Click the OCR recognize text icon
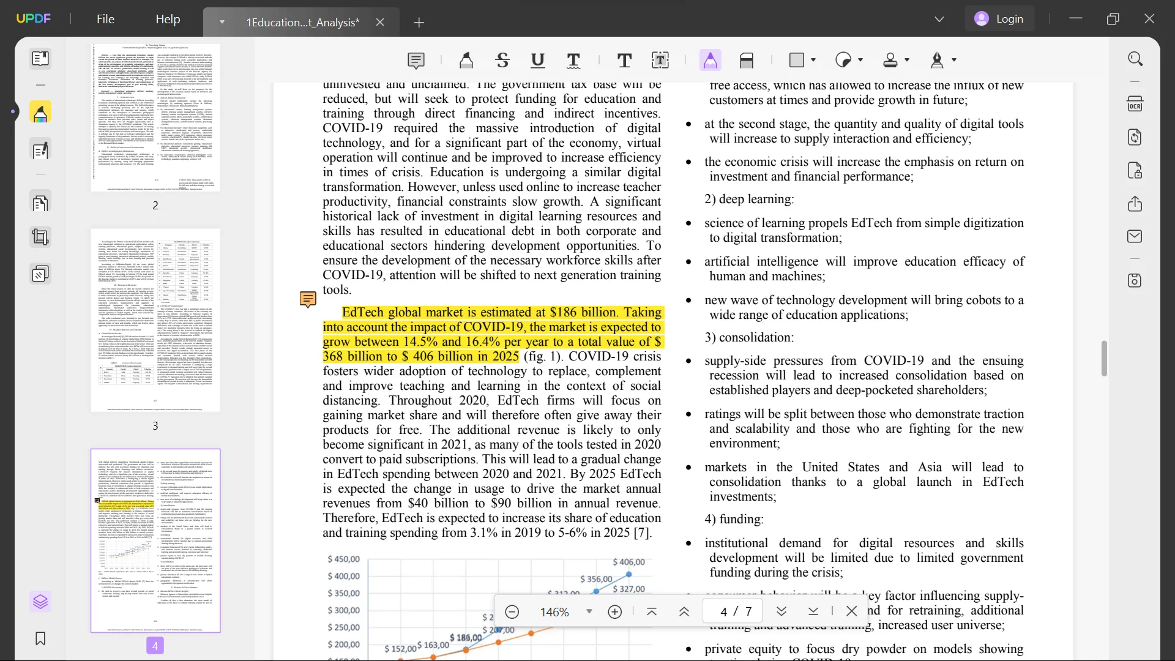 point(1135,104)
